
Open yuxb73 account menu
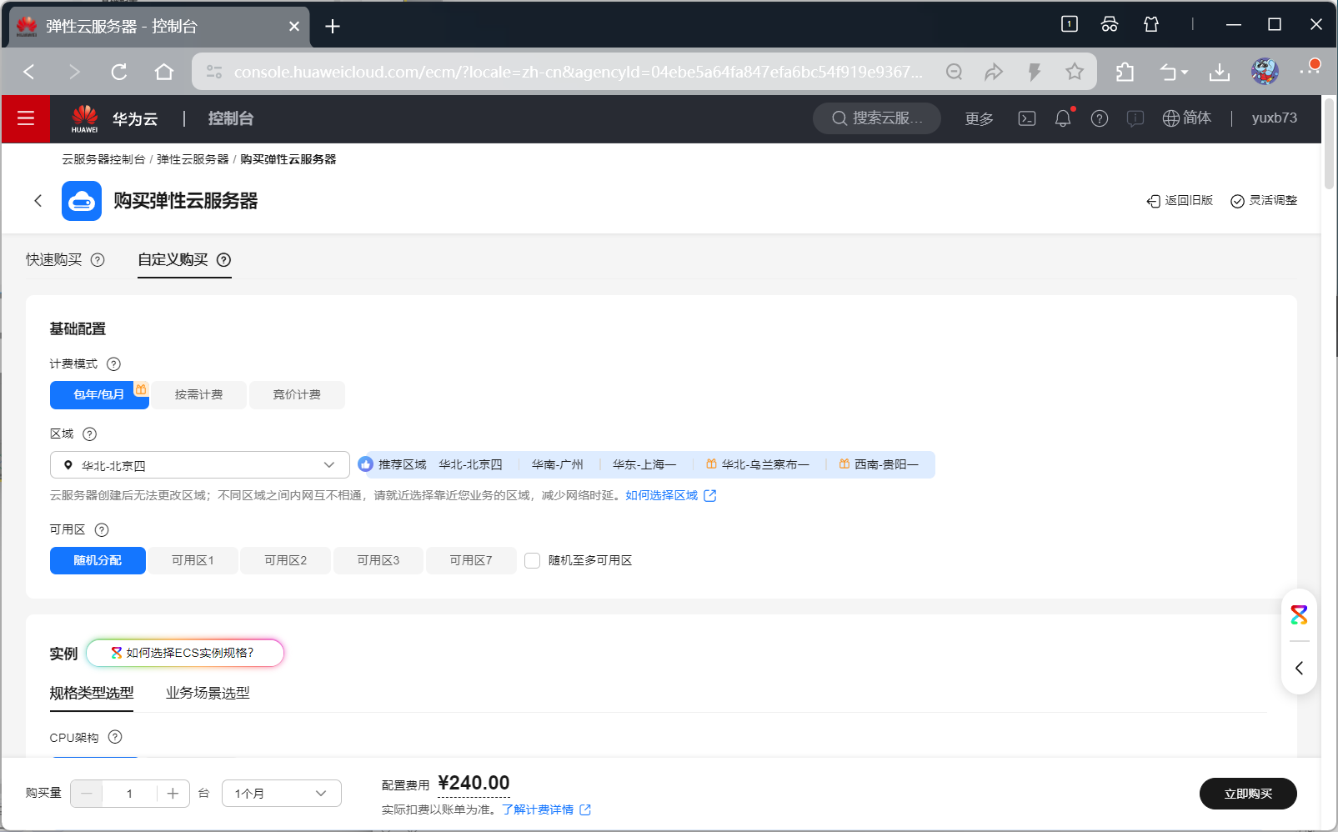coord(1275,118)
